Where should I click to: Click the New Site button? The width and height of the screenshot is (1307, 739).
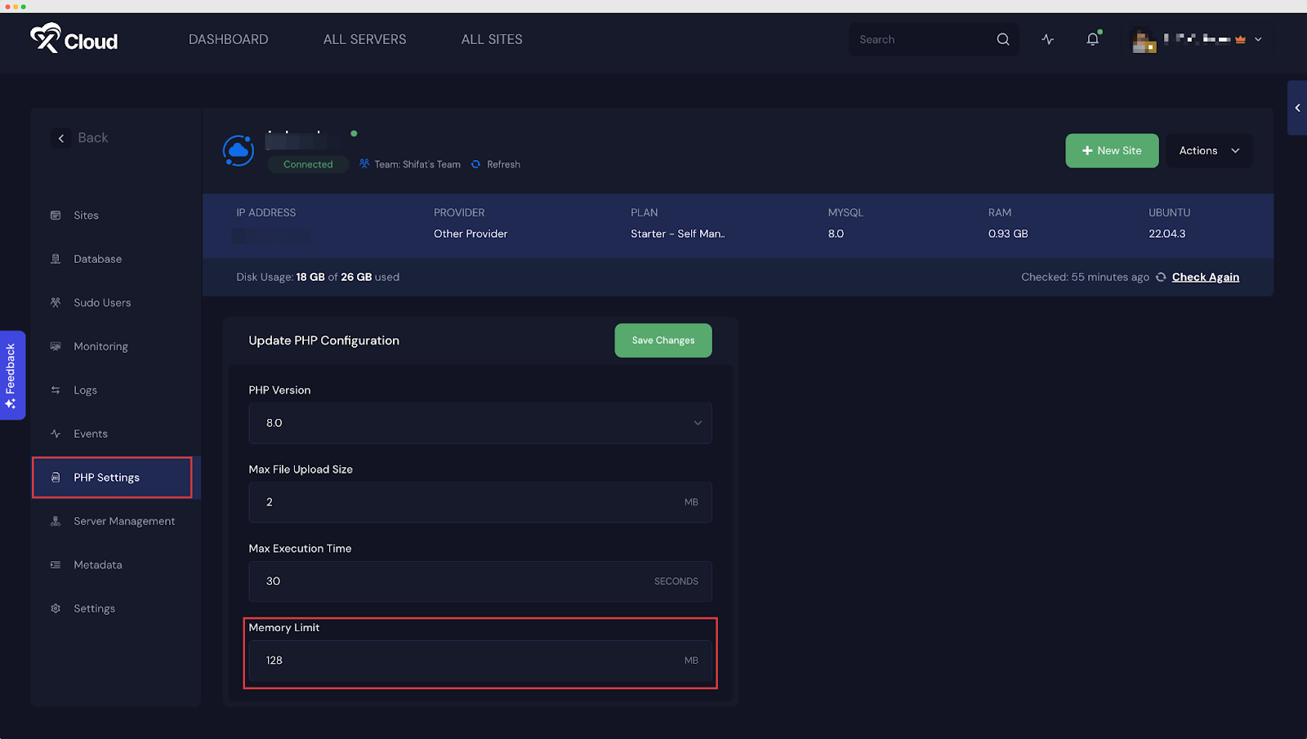[x=1111, y=151]
